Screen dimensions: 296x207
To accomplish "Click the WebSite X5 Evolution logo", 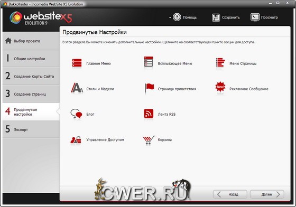I will pyautogui.click(x=41, y=18).
